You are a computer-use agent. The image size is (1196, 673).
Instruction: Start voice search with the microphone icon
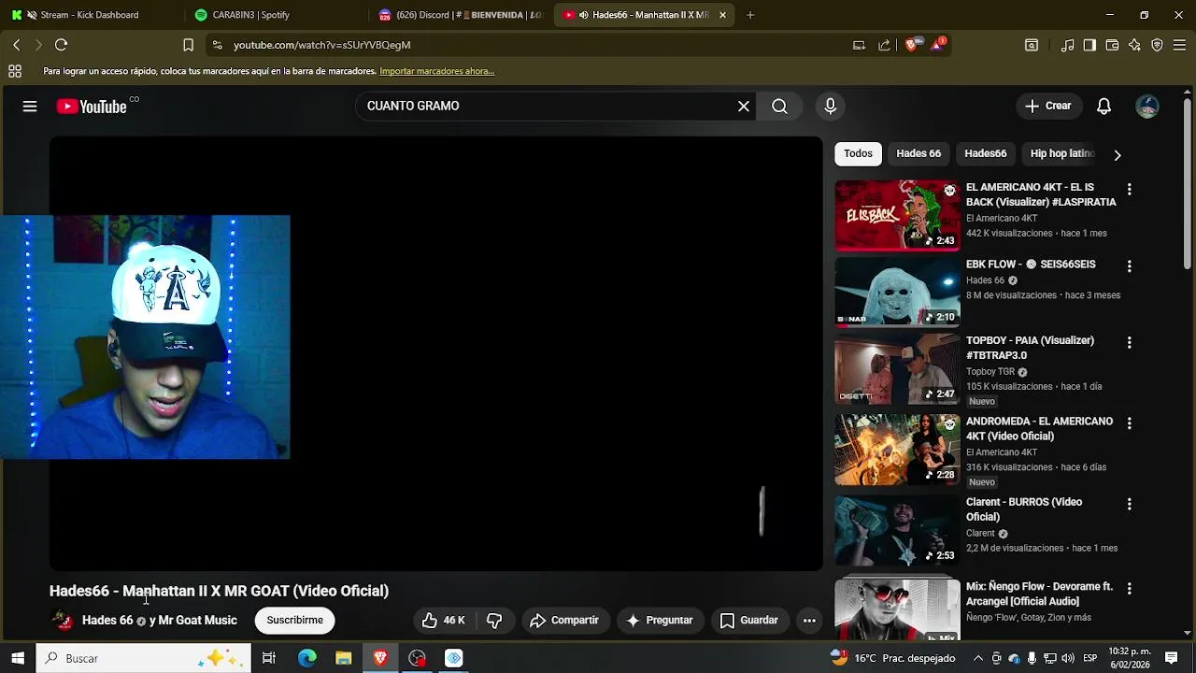tap(830, 107)
